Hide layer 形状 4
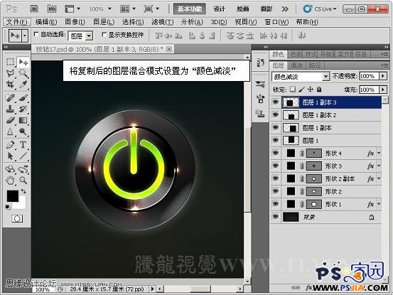393x295 pixels. coord(276,153)
